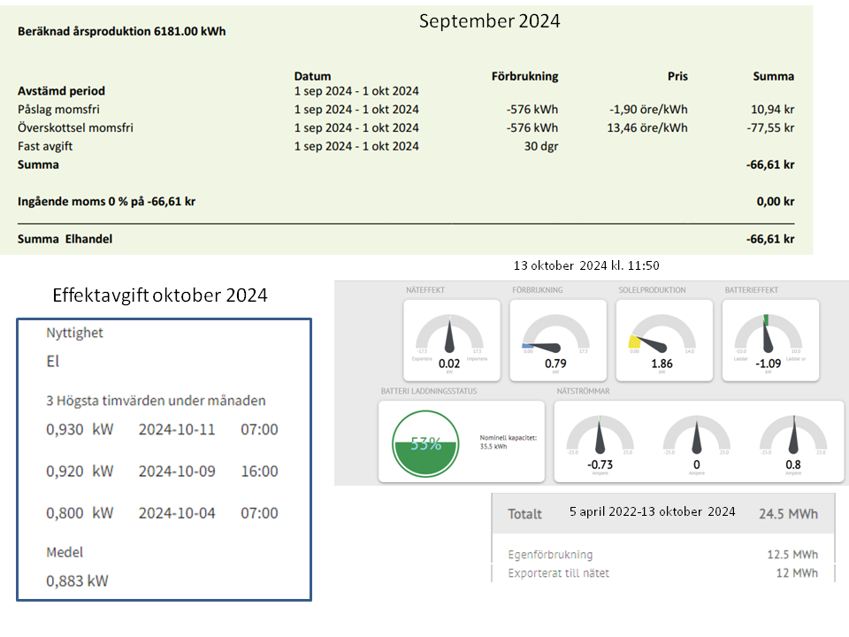The height and width of the screenshot is (637, 849).
Task: Click the Nätströmmar gauge showing 0.8 Ampere
Action: pyautogui.click(x=793, y=441)
